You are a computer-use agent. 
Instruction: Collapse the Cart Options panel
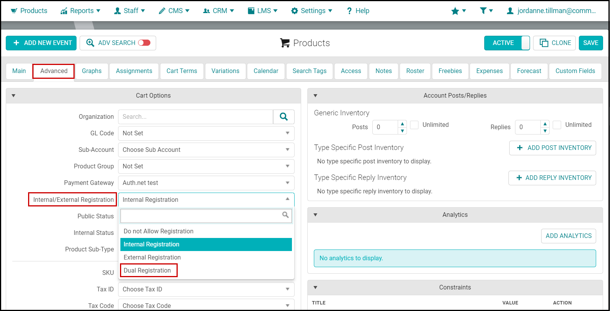click(x=13, y=96)
